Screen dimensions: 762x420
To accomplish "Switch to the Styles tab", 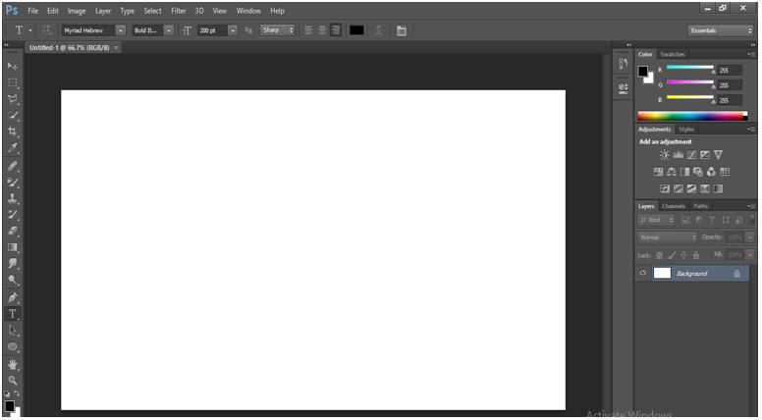I will (686, 130).
